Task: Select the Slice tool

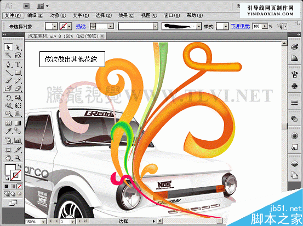Action: 18,150
